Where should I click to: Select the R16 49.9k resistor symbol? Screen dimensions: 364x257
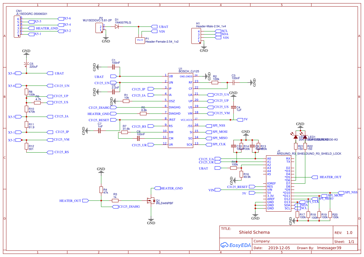coord(241,174)
